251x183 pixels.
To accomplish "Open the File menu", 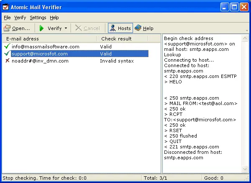I will click(7, 18).
